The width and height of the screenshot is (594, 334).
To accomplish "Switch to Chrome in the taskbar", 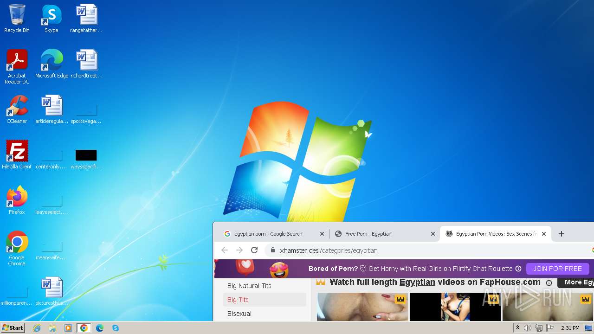I will pos(84,328).
